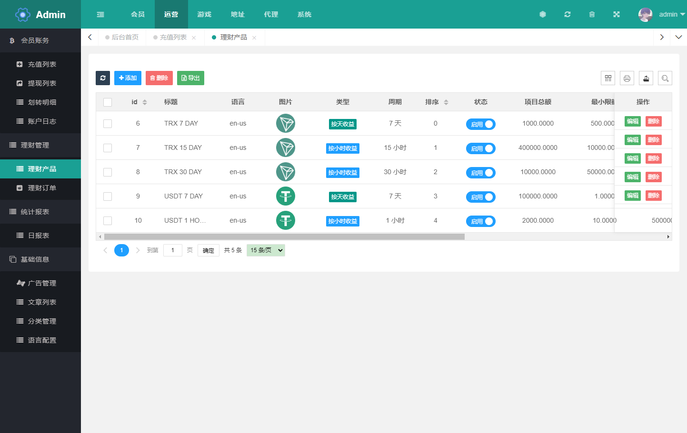Click the print table icon
The width and height of the screenshot is (687, 433).
[627, 78]
